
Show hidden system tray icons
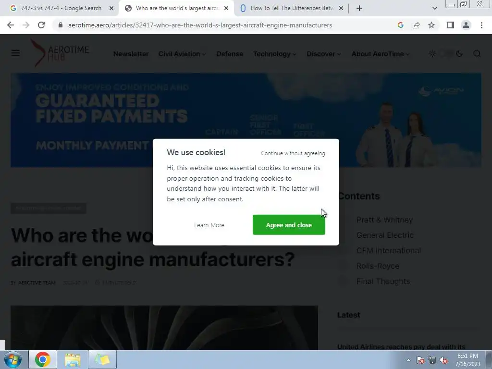coord(408,360)
